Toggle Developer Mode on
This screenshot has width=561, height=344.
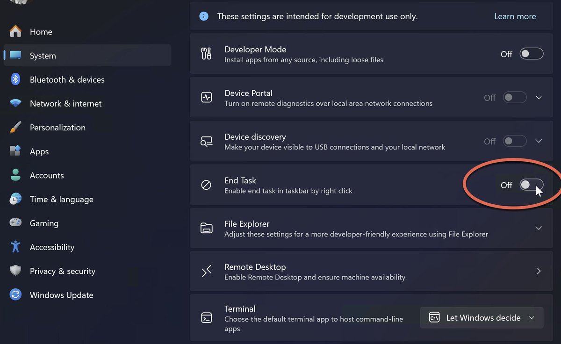[x=532, y=53]
